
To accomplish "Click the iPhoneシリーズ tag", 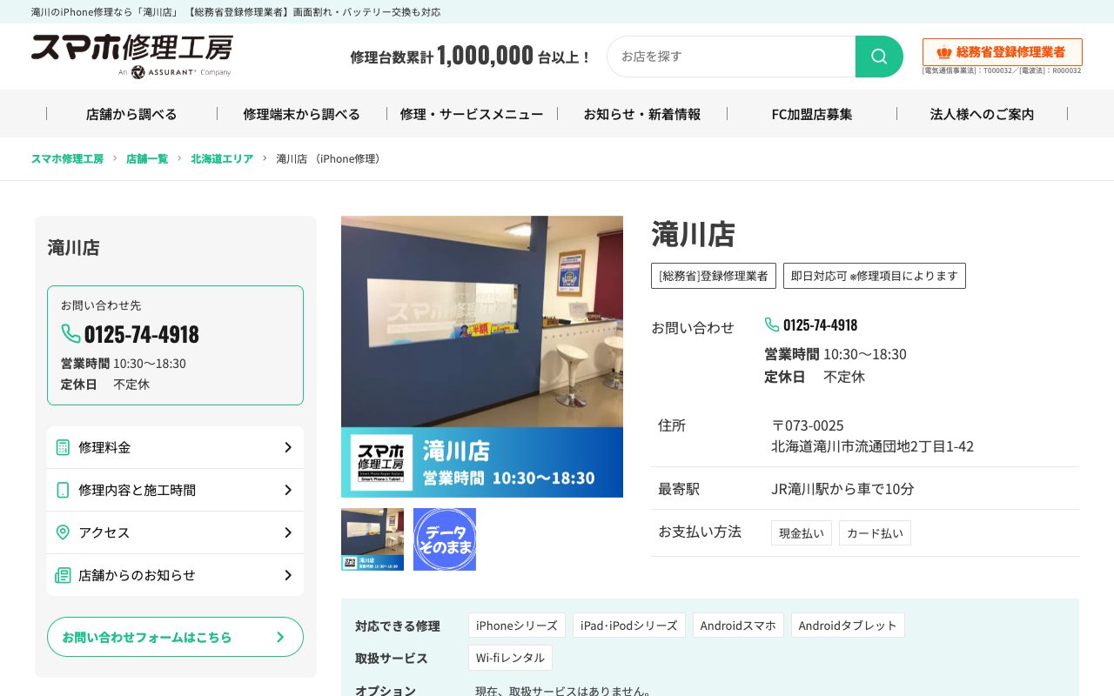I will tap(517, 626).
